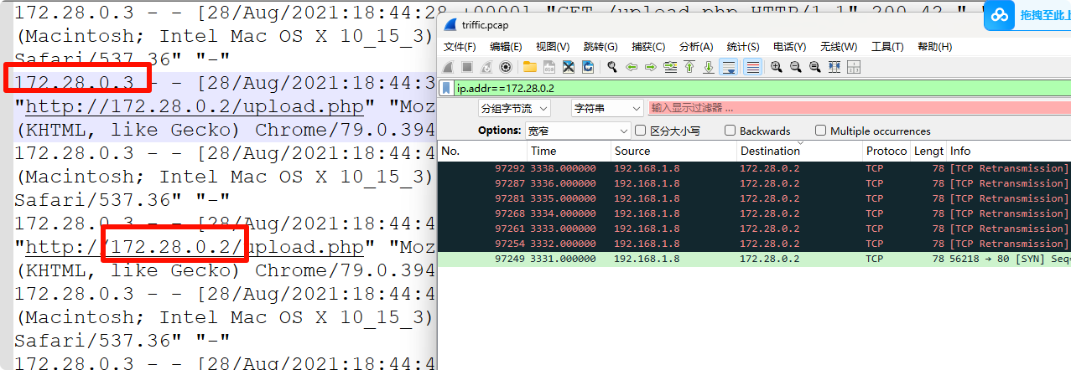Sort by the No. column header
The width and height of the screenshot is (1071, 370).
(x=482, y=151)
